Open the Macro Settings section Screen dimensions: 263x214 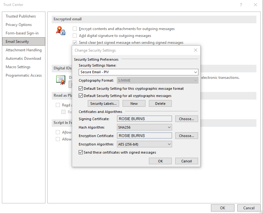pyautogui.click(x=18, y=67)
